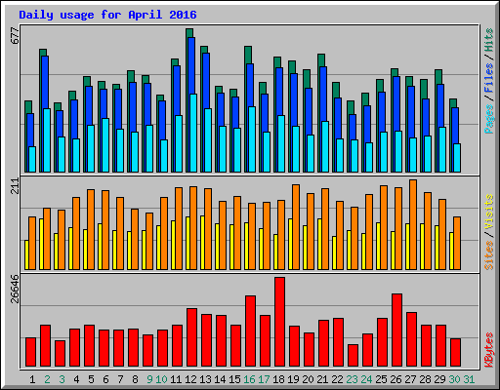
Task: Click day 23 on the x-axis
Action: pyautogui.click(x=352, y=379)
